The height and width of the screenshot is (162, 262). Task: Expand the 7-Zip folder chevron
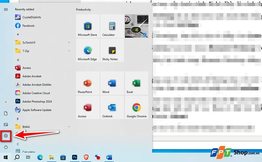click(69, 51)
